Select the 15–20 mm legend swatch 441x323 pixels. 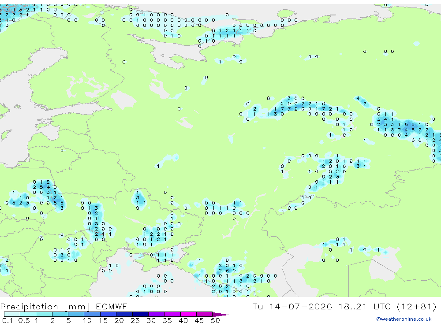(x=108, y=314)
